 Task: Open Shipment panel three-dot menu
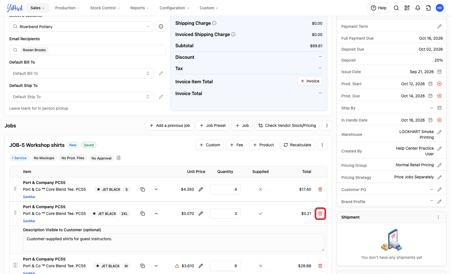click(x=438, y=217)
